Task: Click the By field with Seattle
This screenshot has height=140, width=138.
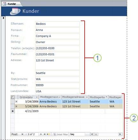Action: [x=57, y=73]
